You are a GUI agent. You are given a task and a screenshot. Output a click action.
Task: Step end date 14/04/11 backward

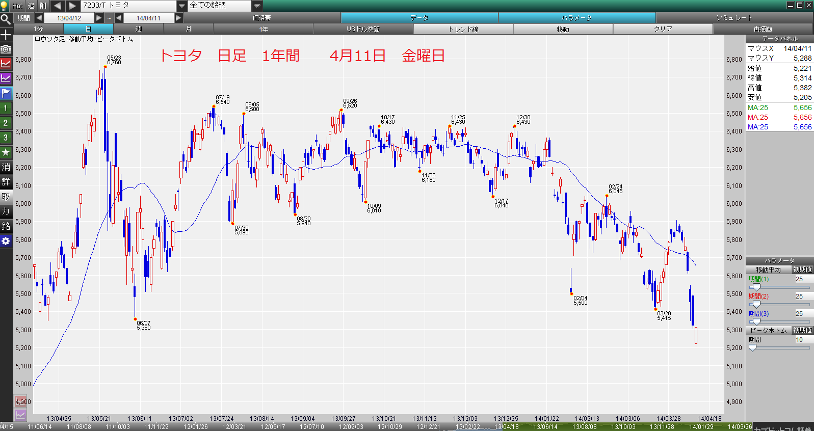[119, 18]
